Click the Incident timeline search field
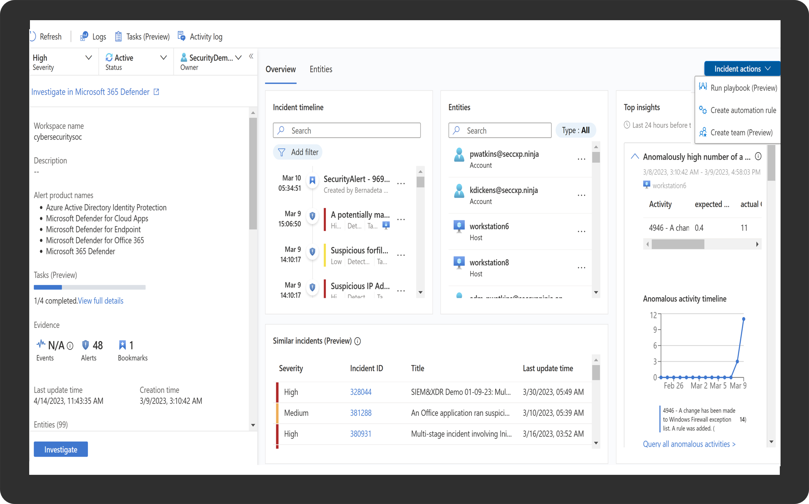 tap(347, 130)
